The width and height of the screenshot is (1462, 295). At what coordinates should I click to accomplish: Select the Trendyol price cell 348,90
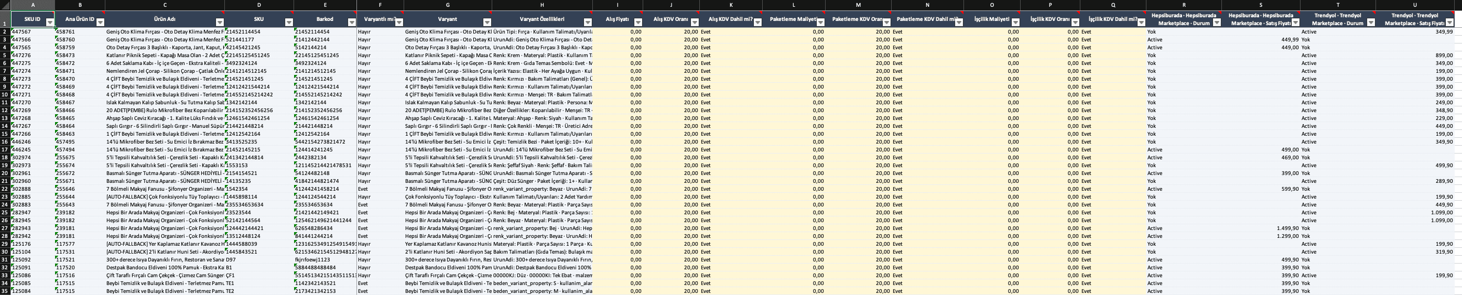click(1415, 111)
